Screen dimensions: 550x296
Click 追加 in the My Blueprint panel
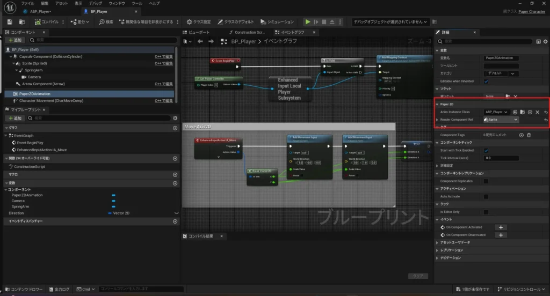click(15, 118)
